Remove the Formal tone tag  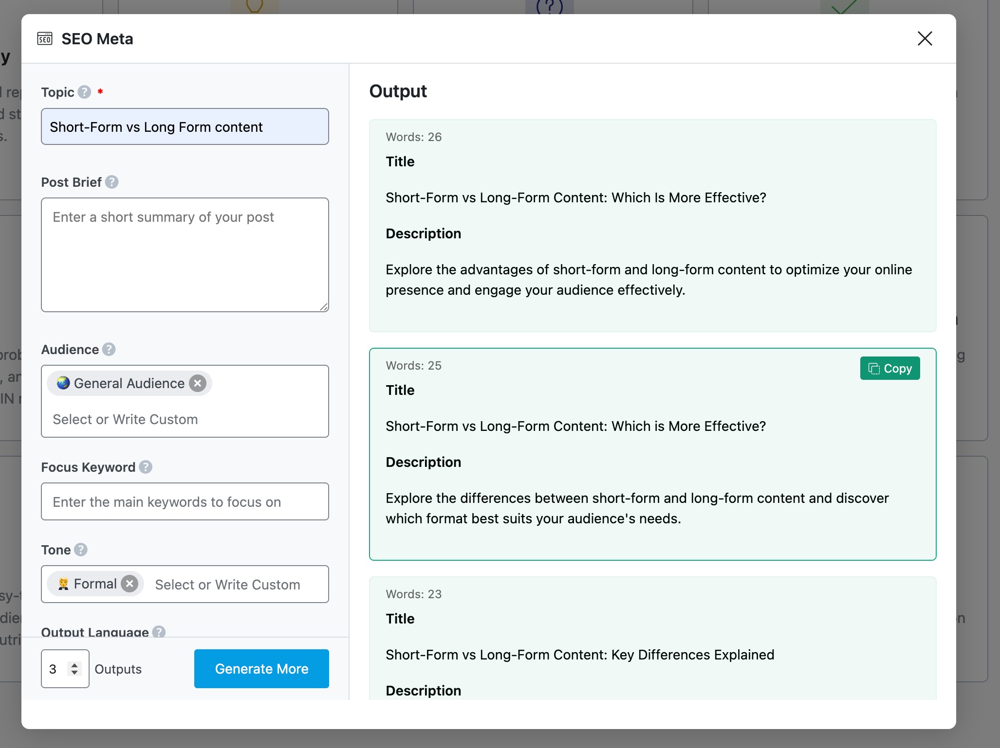point(130,584)
